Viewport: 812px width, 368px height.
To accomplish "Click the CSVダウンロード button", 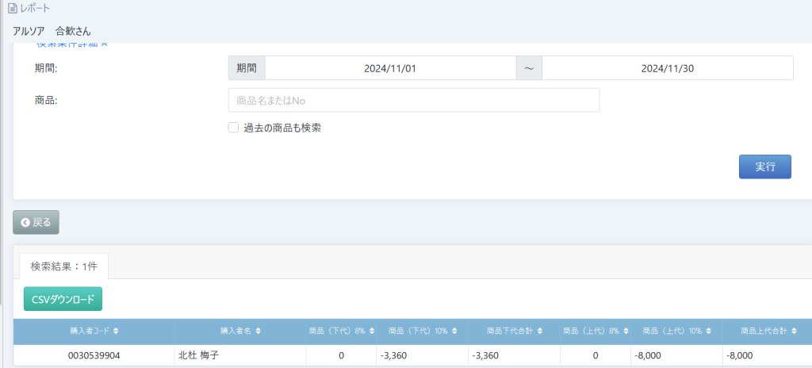I will (x=63, y=299).
